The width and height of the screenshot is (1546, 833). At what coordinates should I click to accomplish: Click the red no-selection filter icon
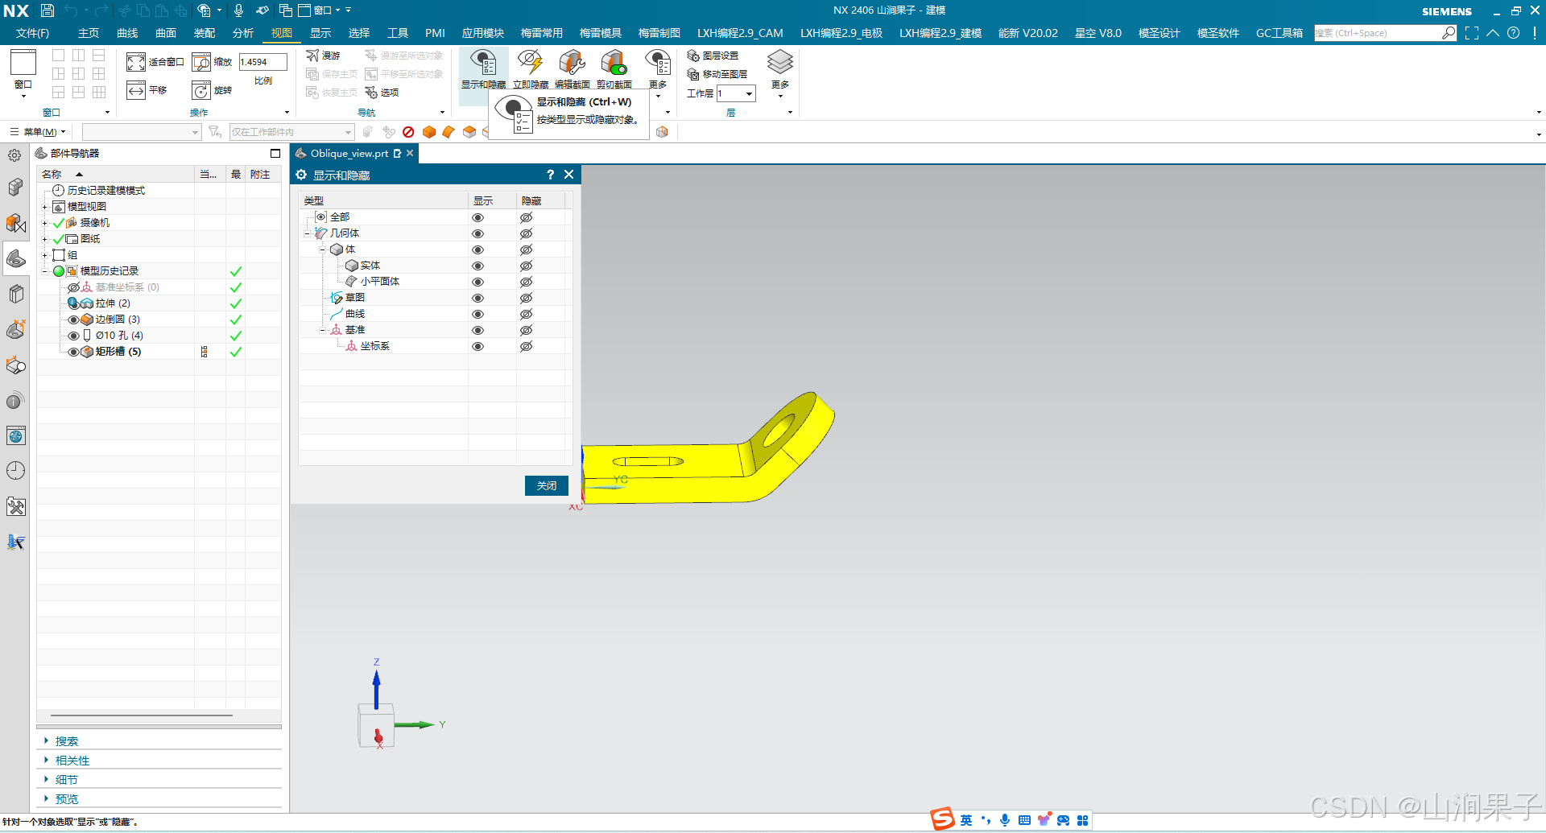click(408, 132)
